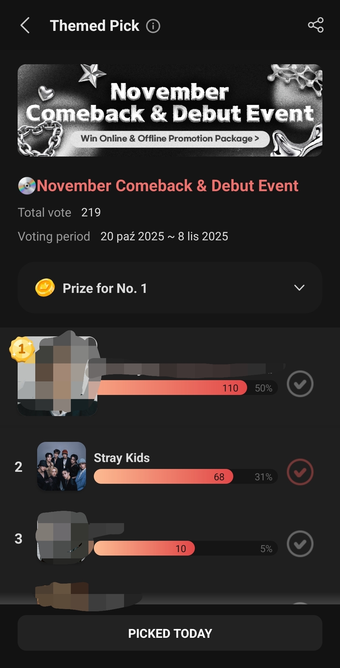Viewport: 340px width, 668px height.
Task: Go back using the arrow icon
Action: click(x=25, y=26)
